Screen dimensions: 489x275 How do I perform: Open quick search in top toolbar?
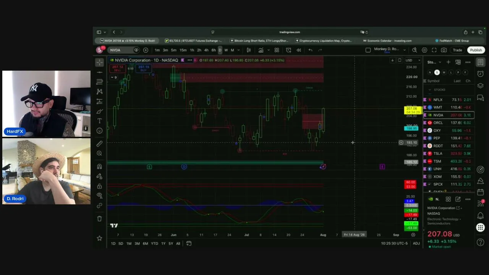(415, 50)
